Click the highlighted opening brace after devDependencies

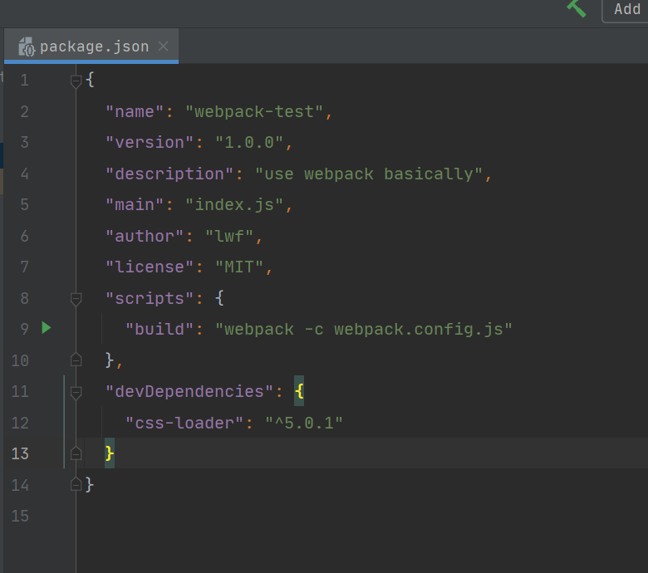point(299,391)
